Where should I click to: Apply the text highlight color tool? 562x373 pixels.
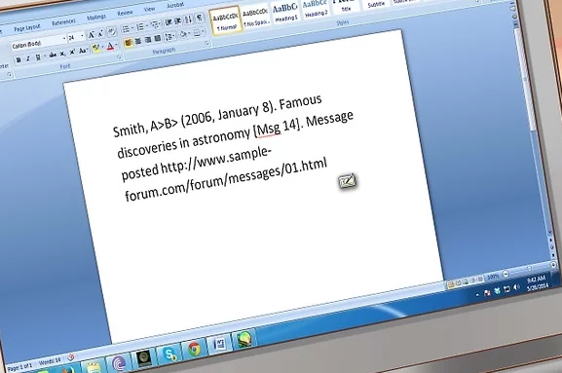click(x=95, y=49)
